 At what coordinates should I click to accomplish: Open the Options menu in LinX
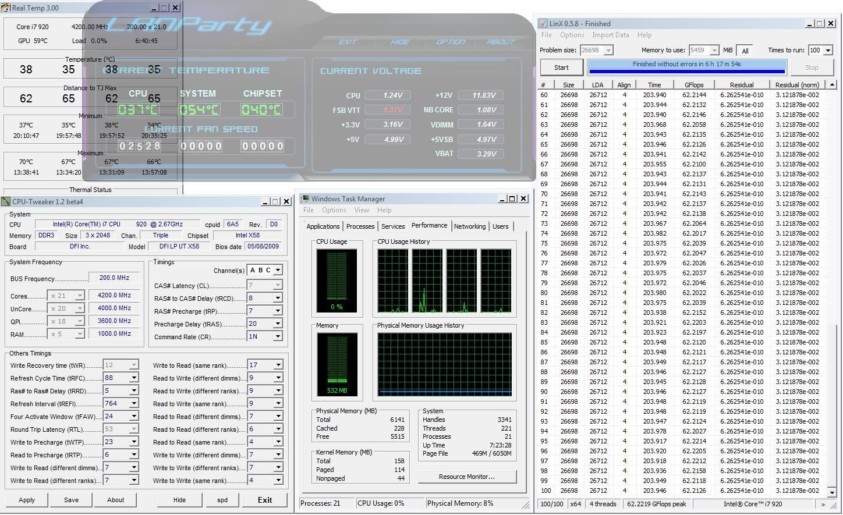click(x=572, y=35)
